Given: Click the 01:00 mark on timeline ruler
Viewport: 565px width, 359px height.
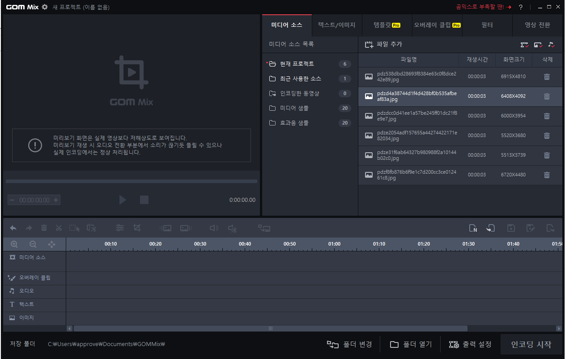Looking at the screenshot, I should 334,244.
